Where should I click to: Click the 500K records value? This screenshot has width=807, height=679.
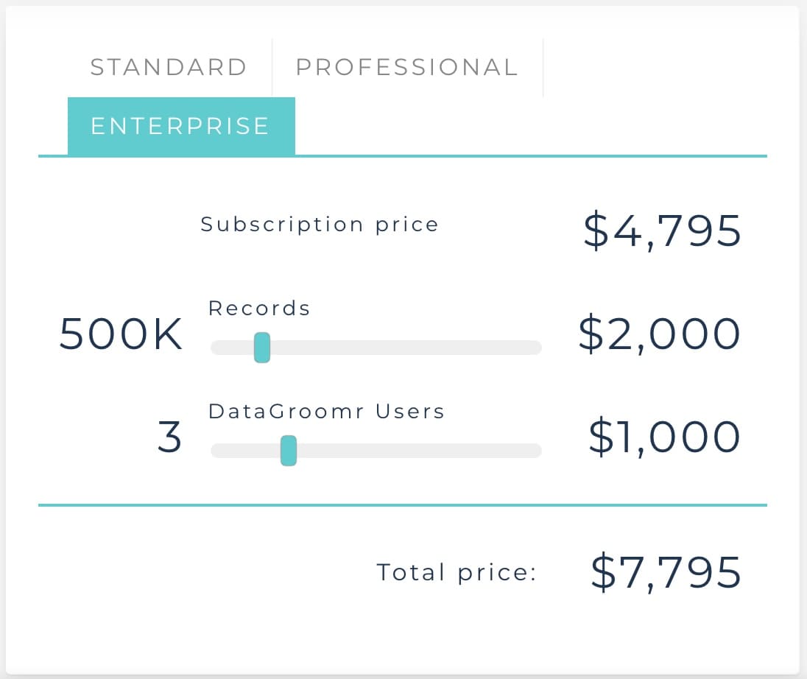(121, 334)
